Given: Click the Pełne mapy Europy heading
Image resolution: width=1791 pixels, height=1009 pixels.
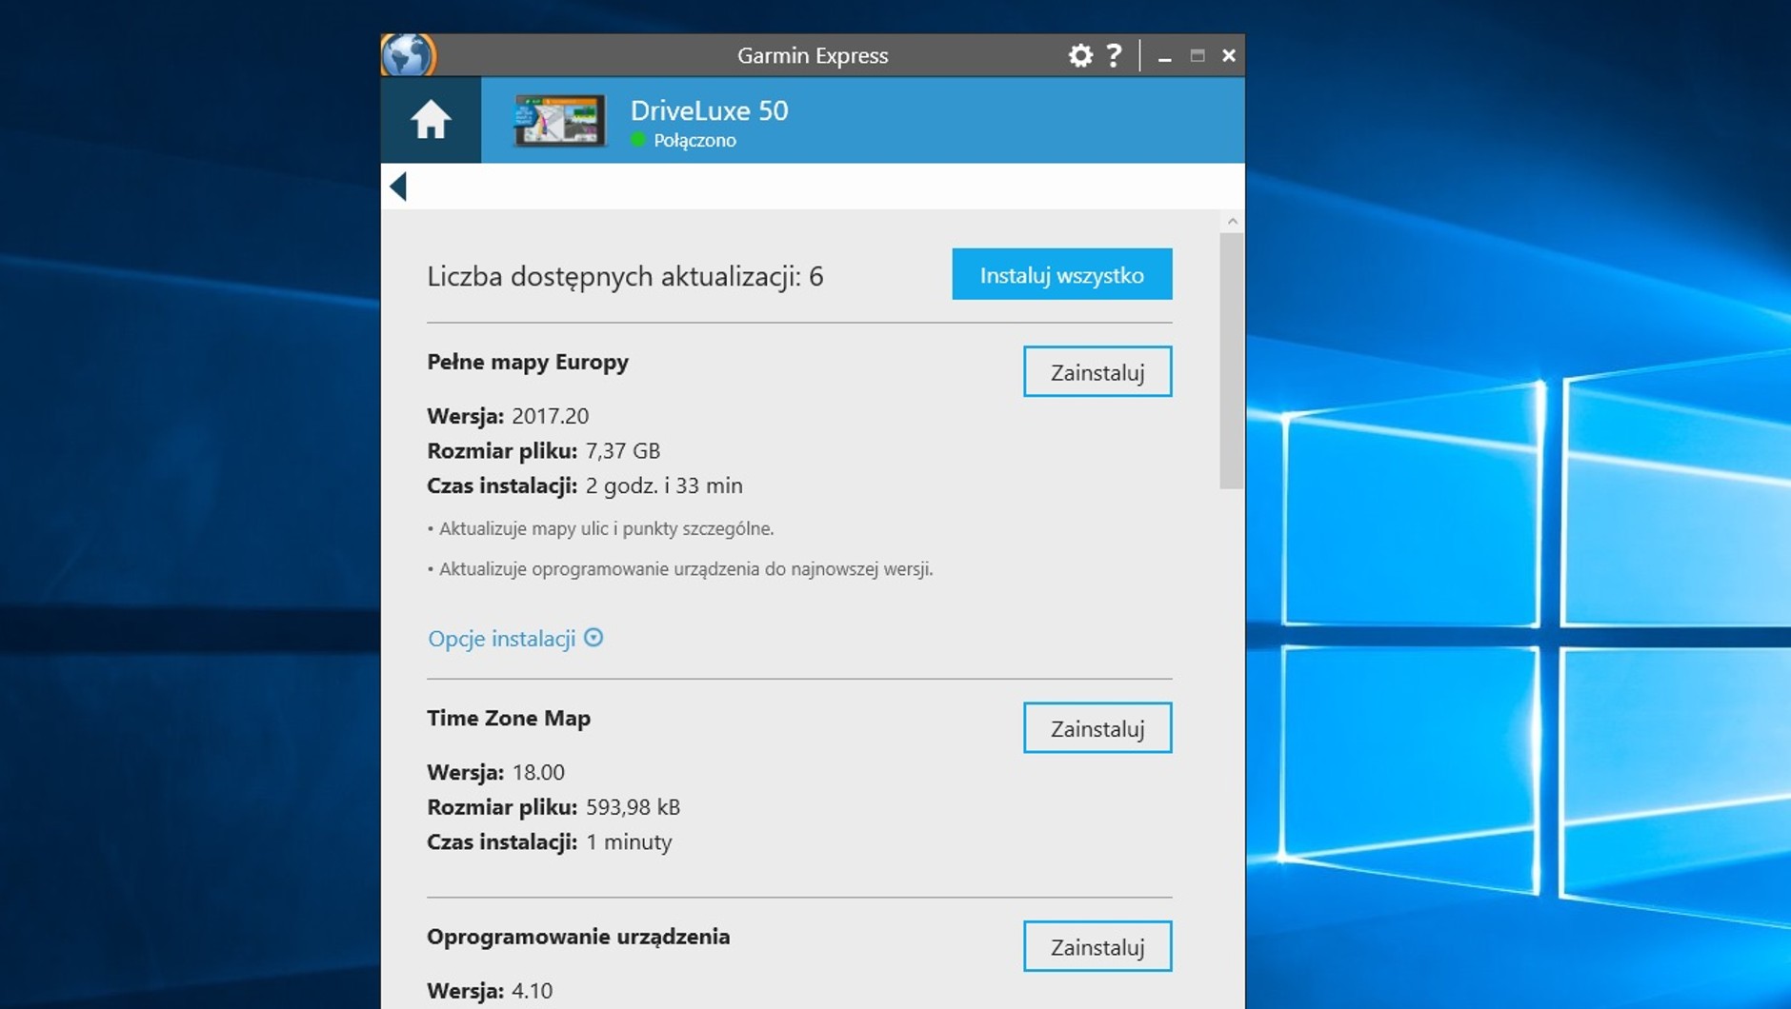Looking at the screenshot, I should pos(528,362).
